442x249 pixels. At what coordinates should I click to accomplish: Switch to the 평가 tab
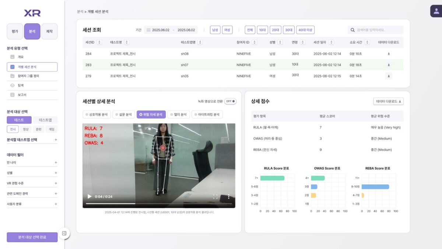pos(15,31)
